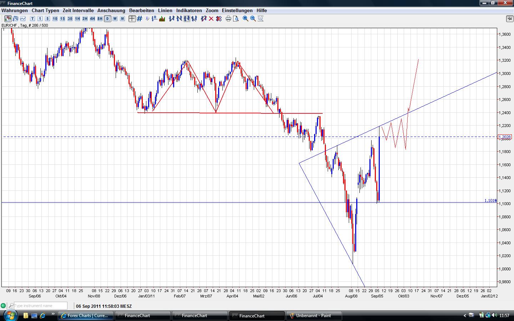
Task: Open Internet Explorer quick launch icon
Action: tap(43, 316)
